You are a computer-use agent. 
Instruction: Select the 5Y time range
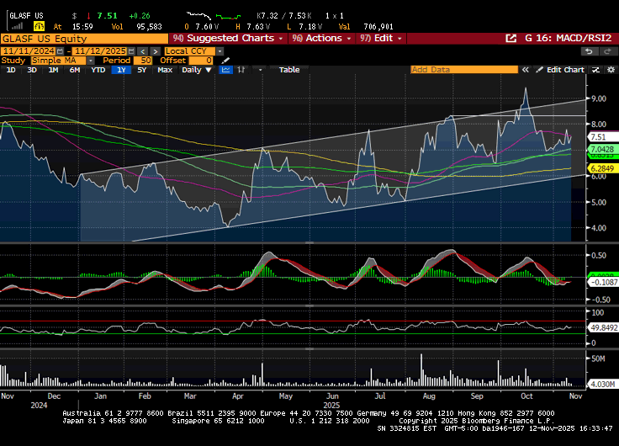click(x=142, y=70)
